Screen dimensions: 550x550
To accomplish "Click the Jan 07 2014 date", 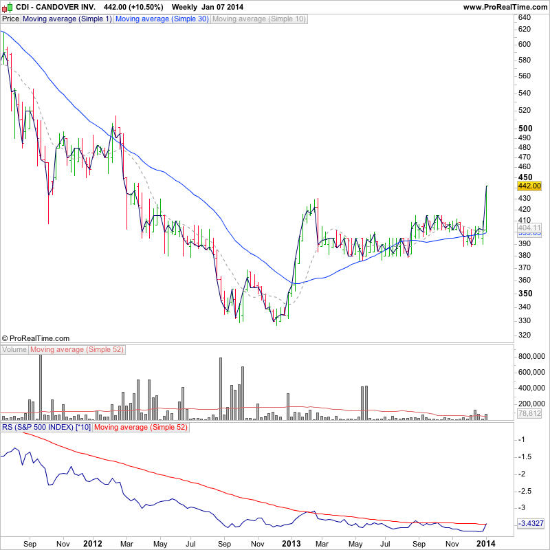I will 222,7.
